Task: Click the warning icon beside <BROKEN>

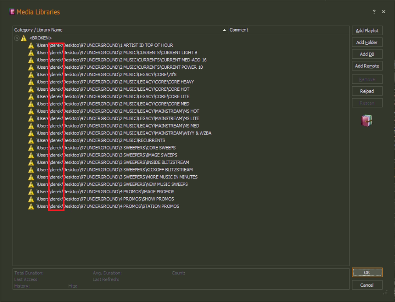Action: pos(24,38)
